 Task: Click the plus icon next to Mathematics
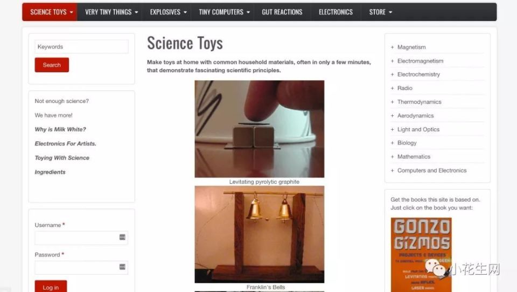393,157
